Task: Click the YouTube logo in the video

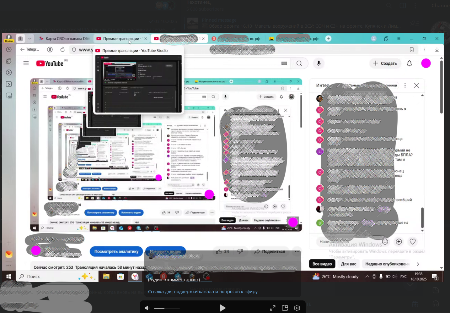Action: point(50,63)
